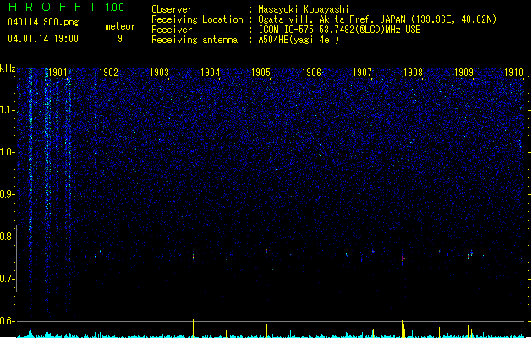This screenshot has width=532, height=338.
Task: Click the A504HB(yagi 4el) antenna text
Action: 299,40
